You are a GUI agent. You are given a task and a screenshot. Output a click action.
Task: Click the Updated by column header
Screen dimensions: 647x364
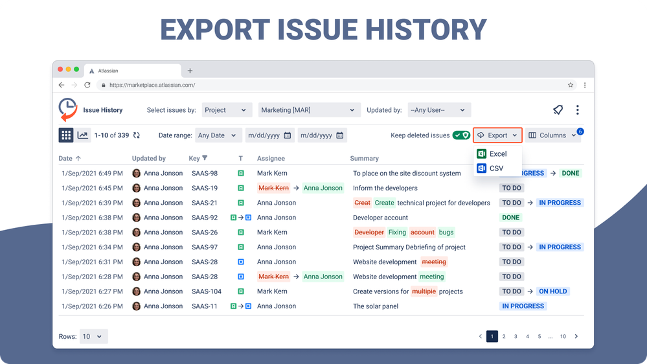pos(148,159)
